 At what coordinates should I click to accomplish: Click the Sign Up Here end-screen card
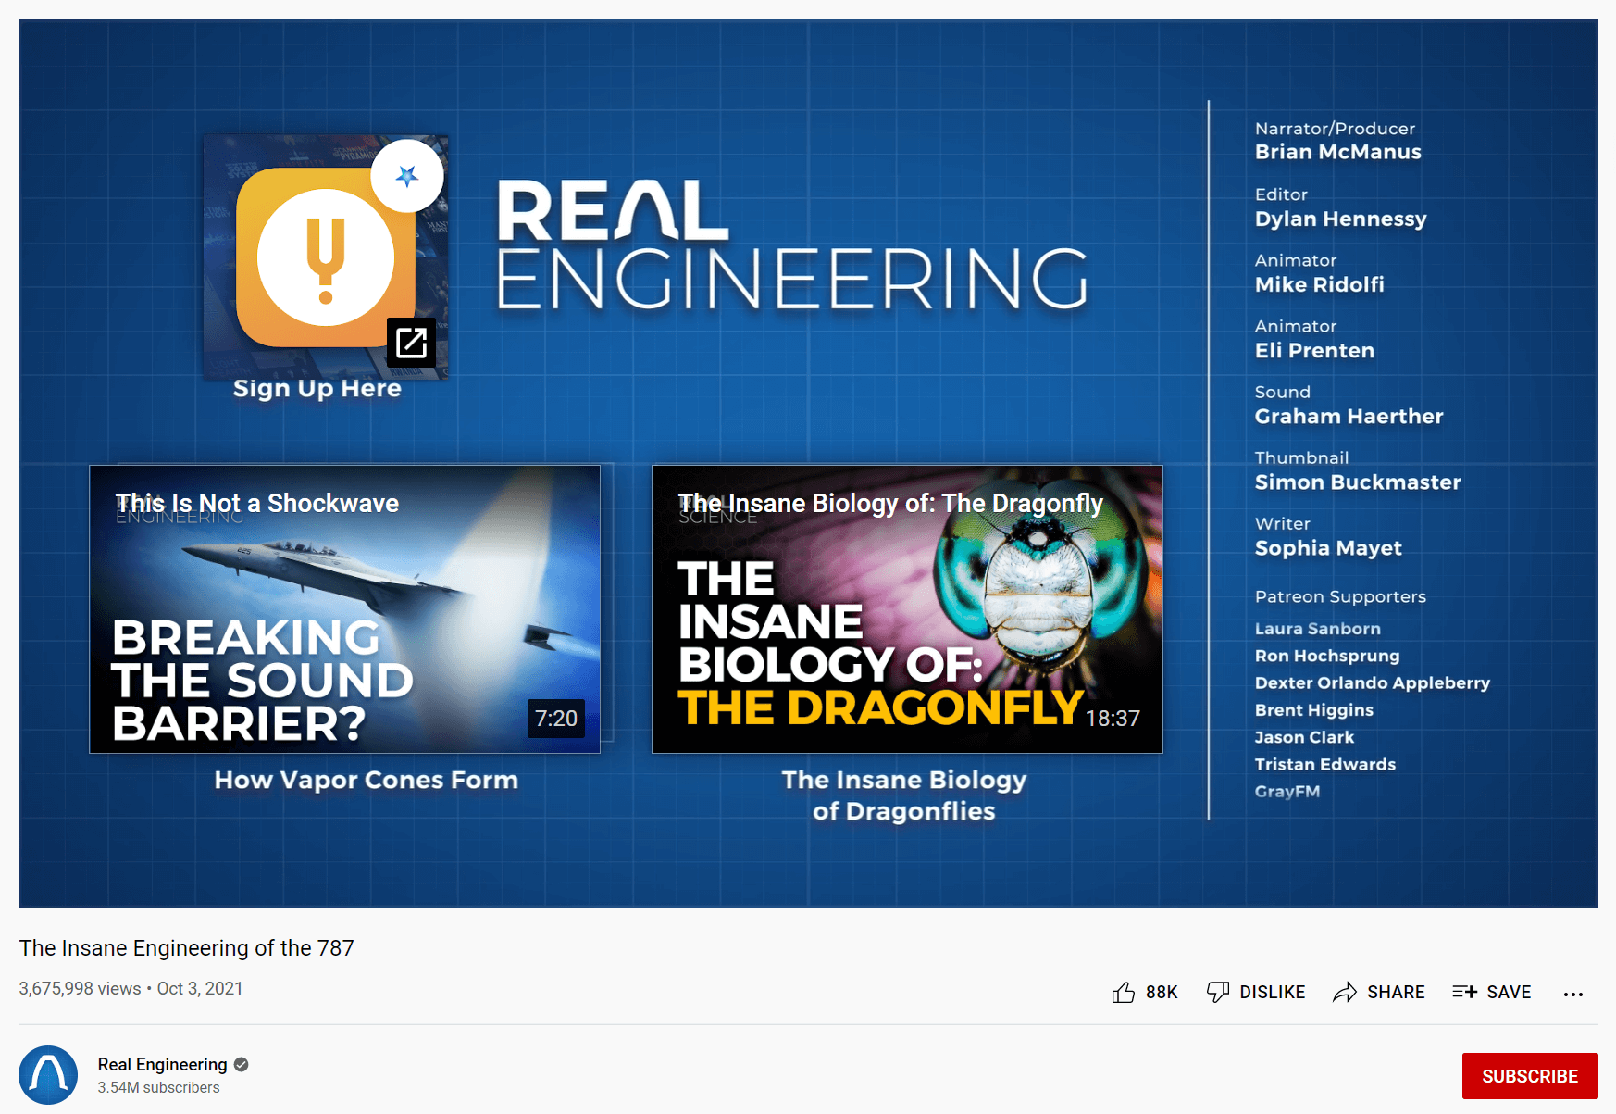point(326,257)
